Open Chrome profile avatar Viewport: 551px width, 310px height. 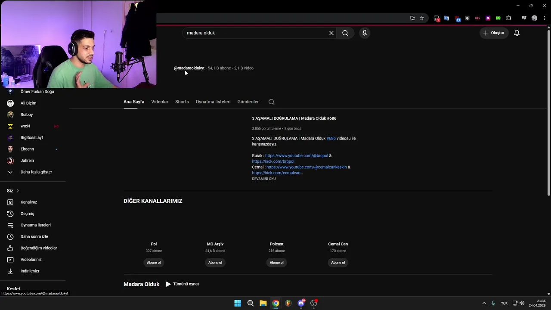534,18
